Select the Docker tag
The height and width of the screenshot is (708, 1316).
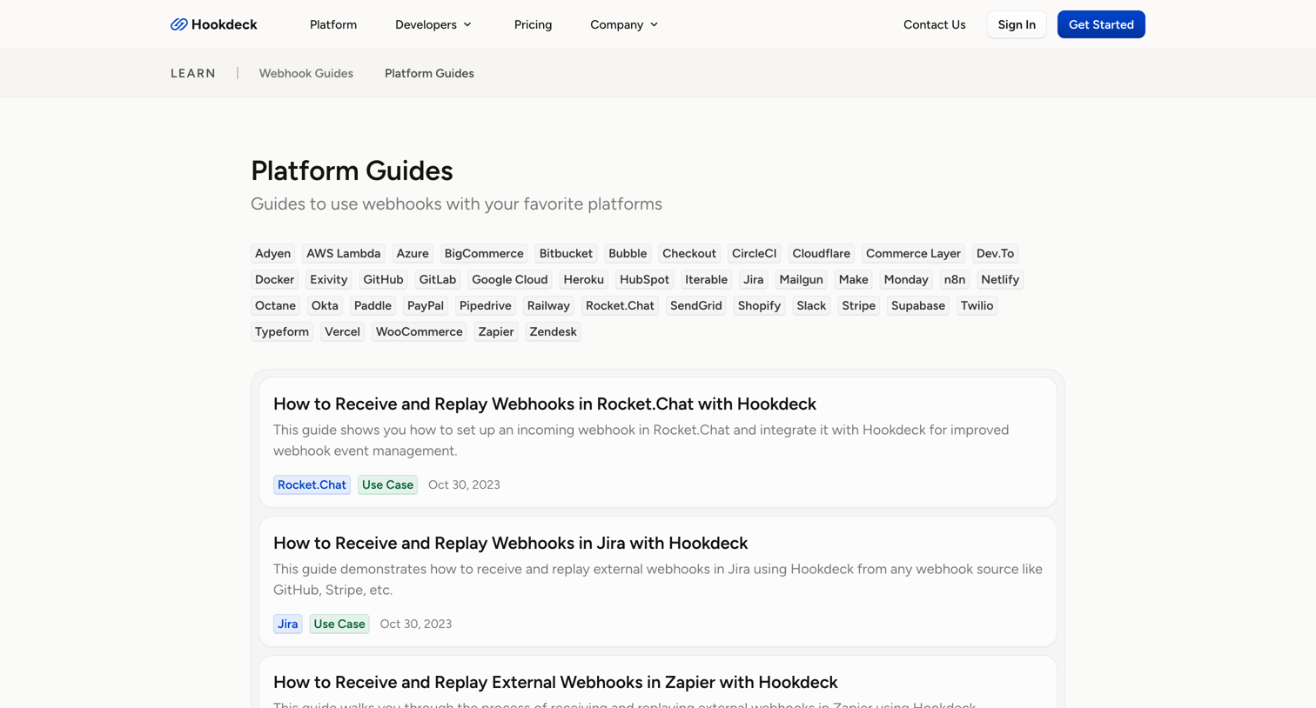coord(274,279)
